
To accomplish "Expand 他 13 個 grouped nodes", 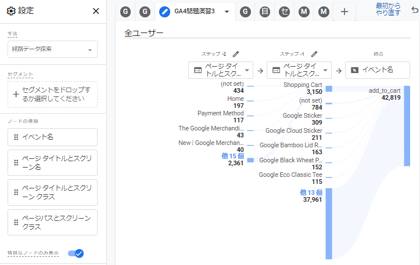I will point(311,193).
